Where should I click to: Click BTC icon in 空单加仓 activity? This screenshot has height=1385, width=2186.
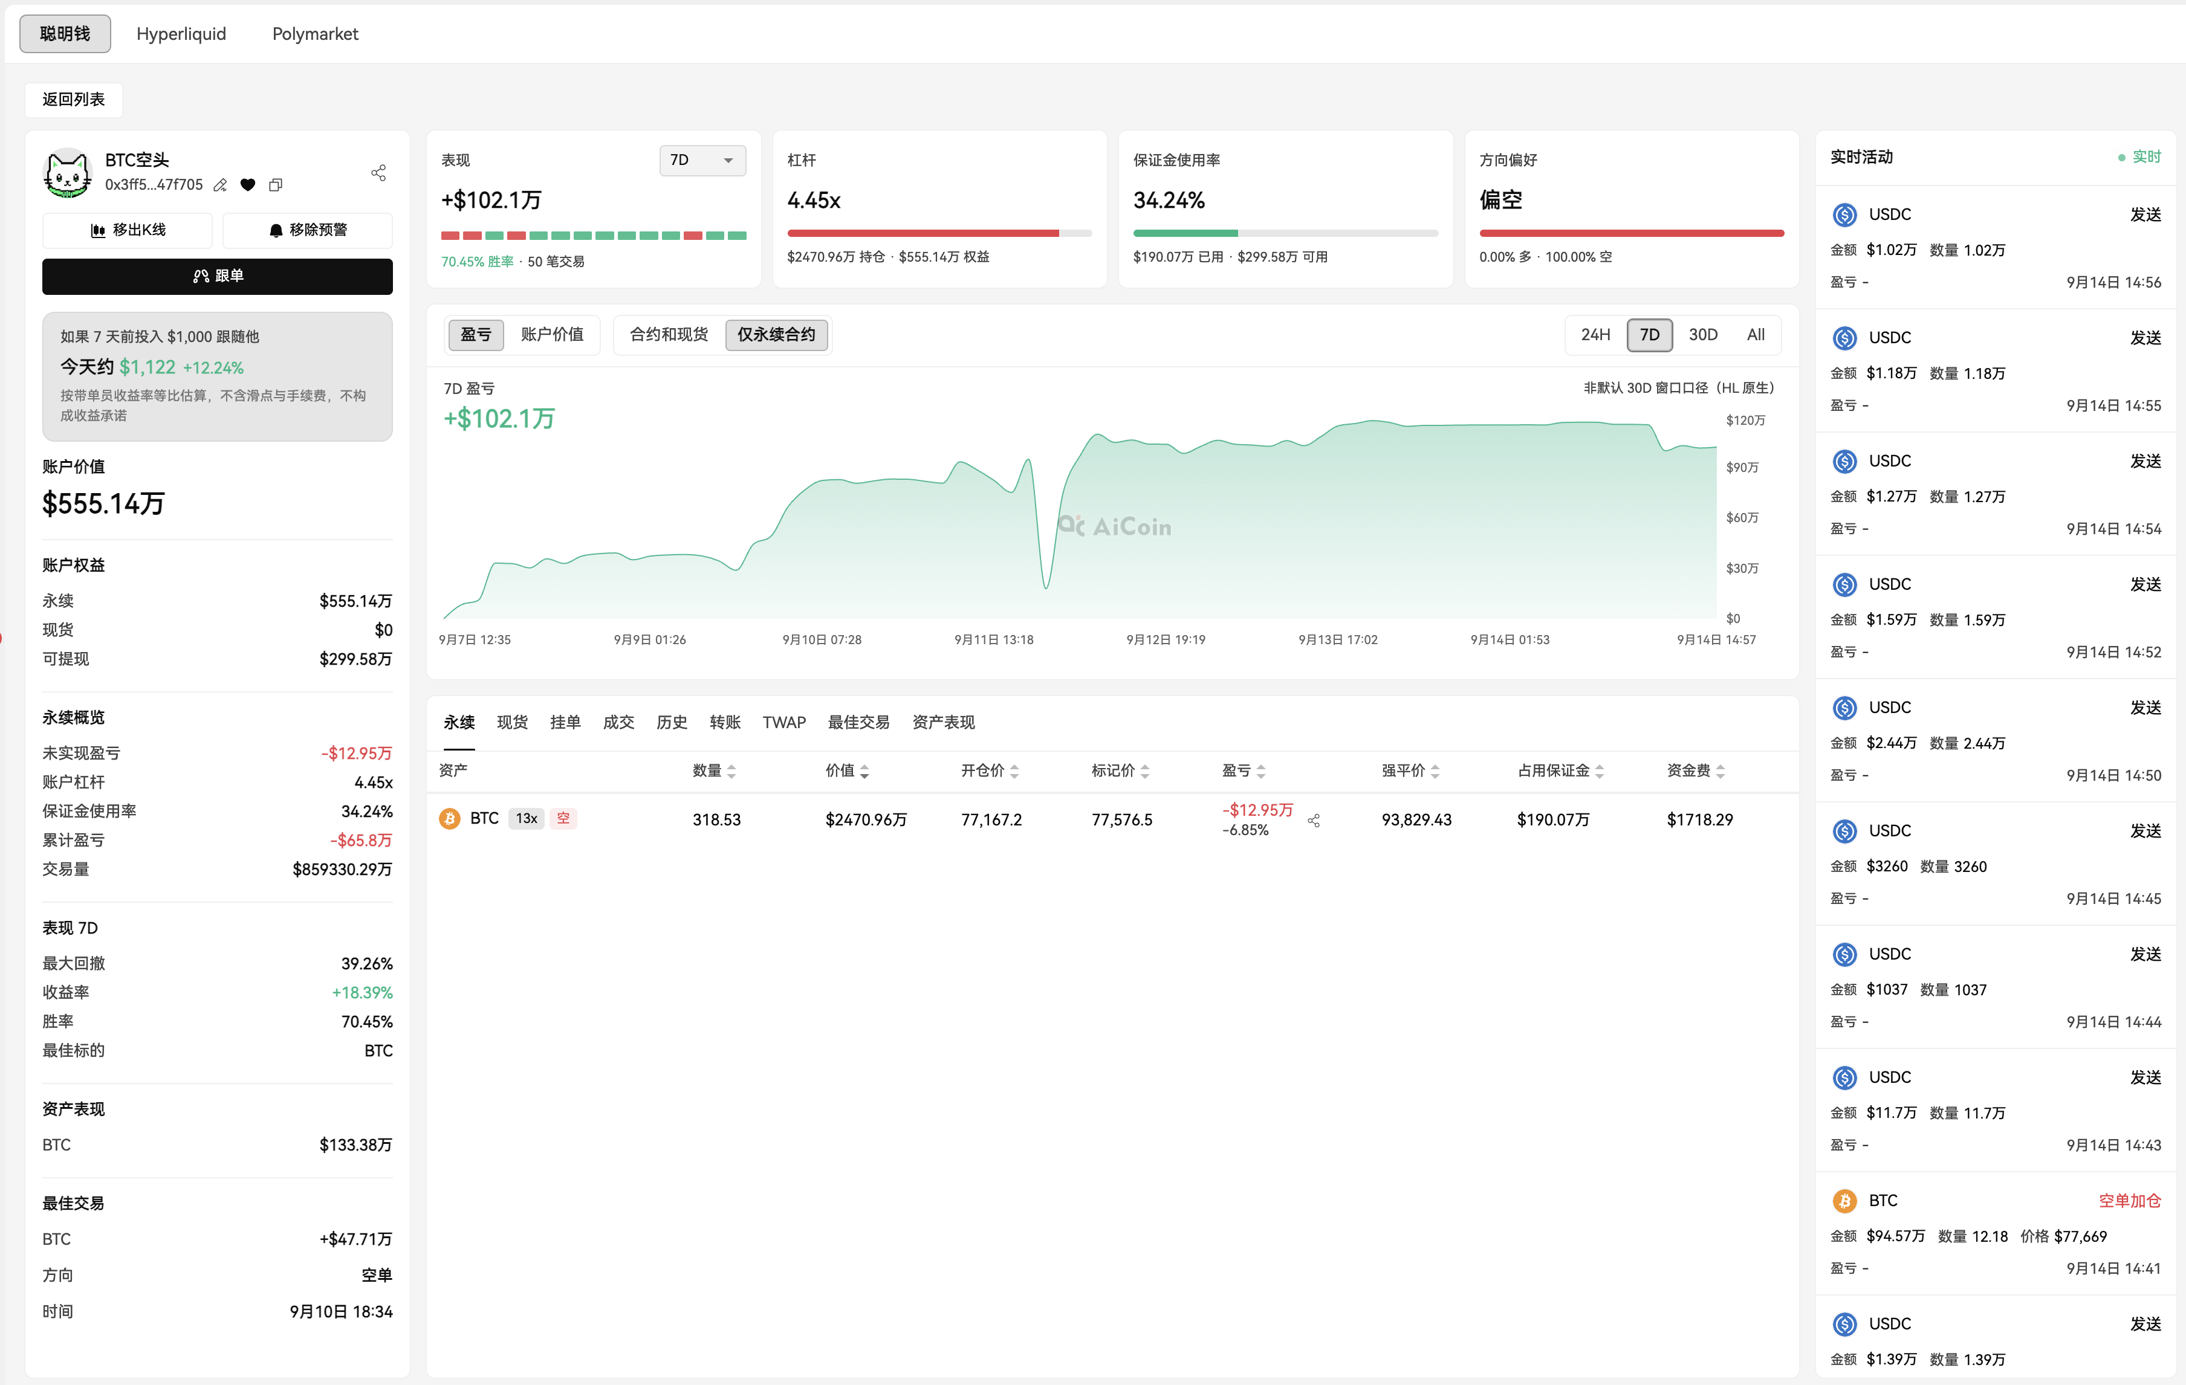pos(1844,1202)
